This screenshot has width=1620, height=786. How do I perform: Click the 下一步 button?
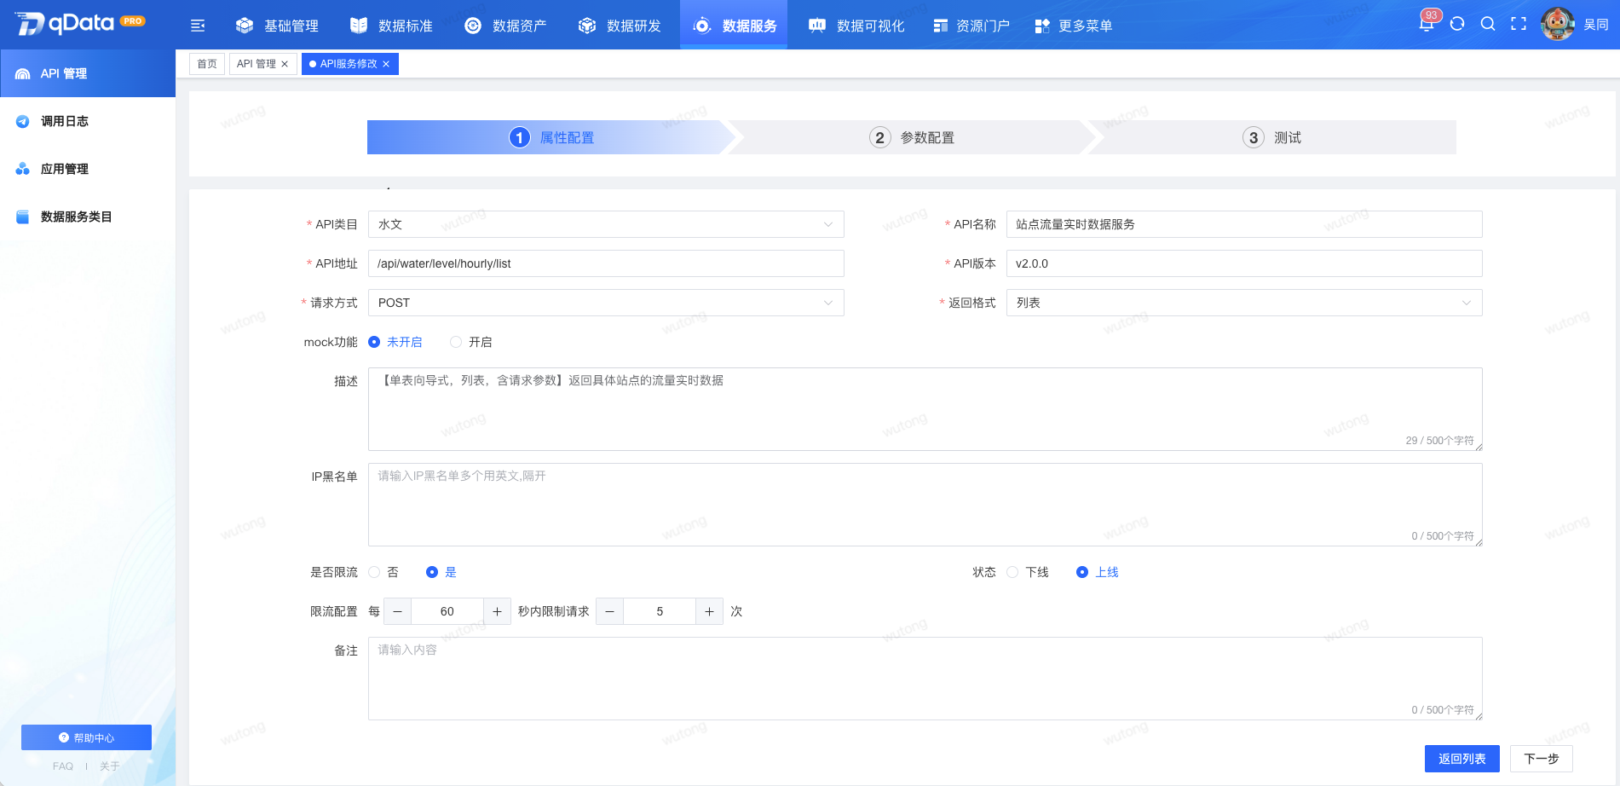click(x=1542, y=759)
